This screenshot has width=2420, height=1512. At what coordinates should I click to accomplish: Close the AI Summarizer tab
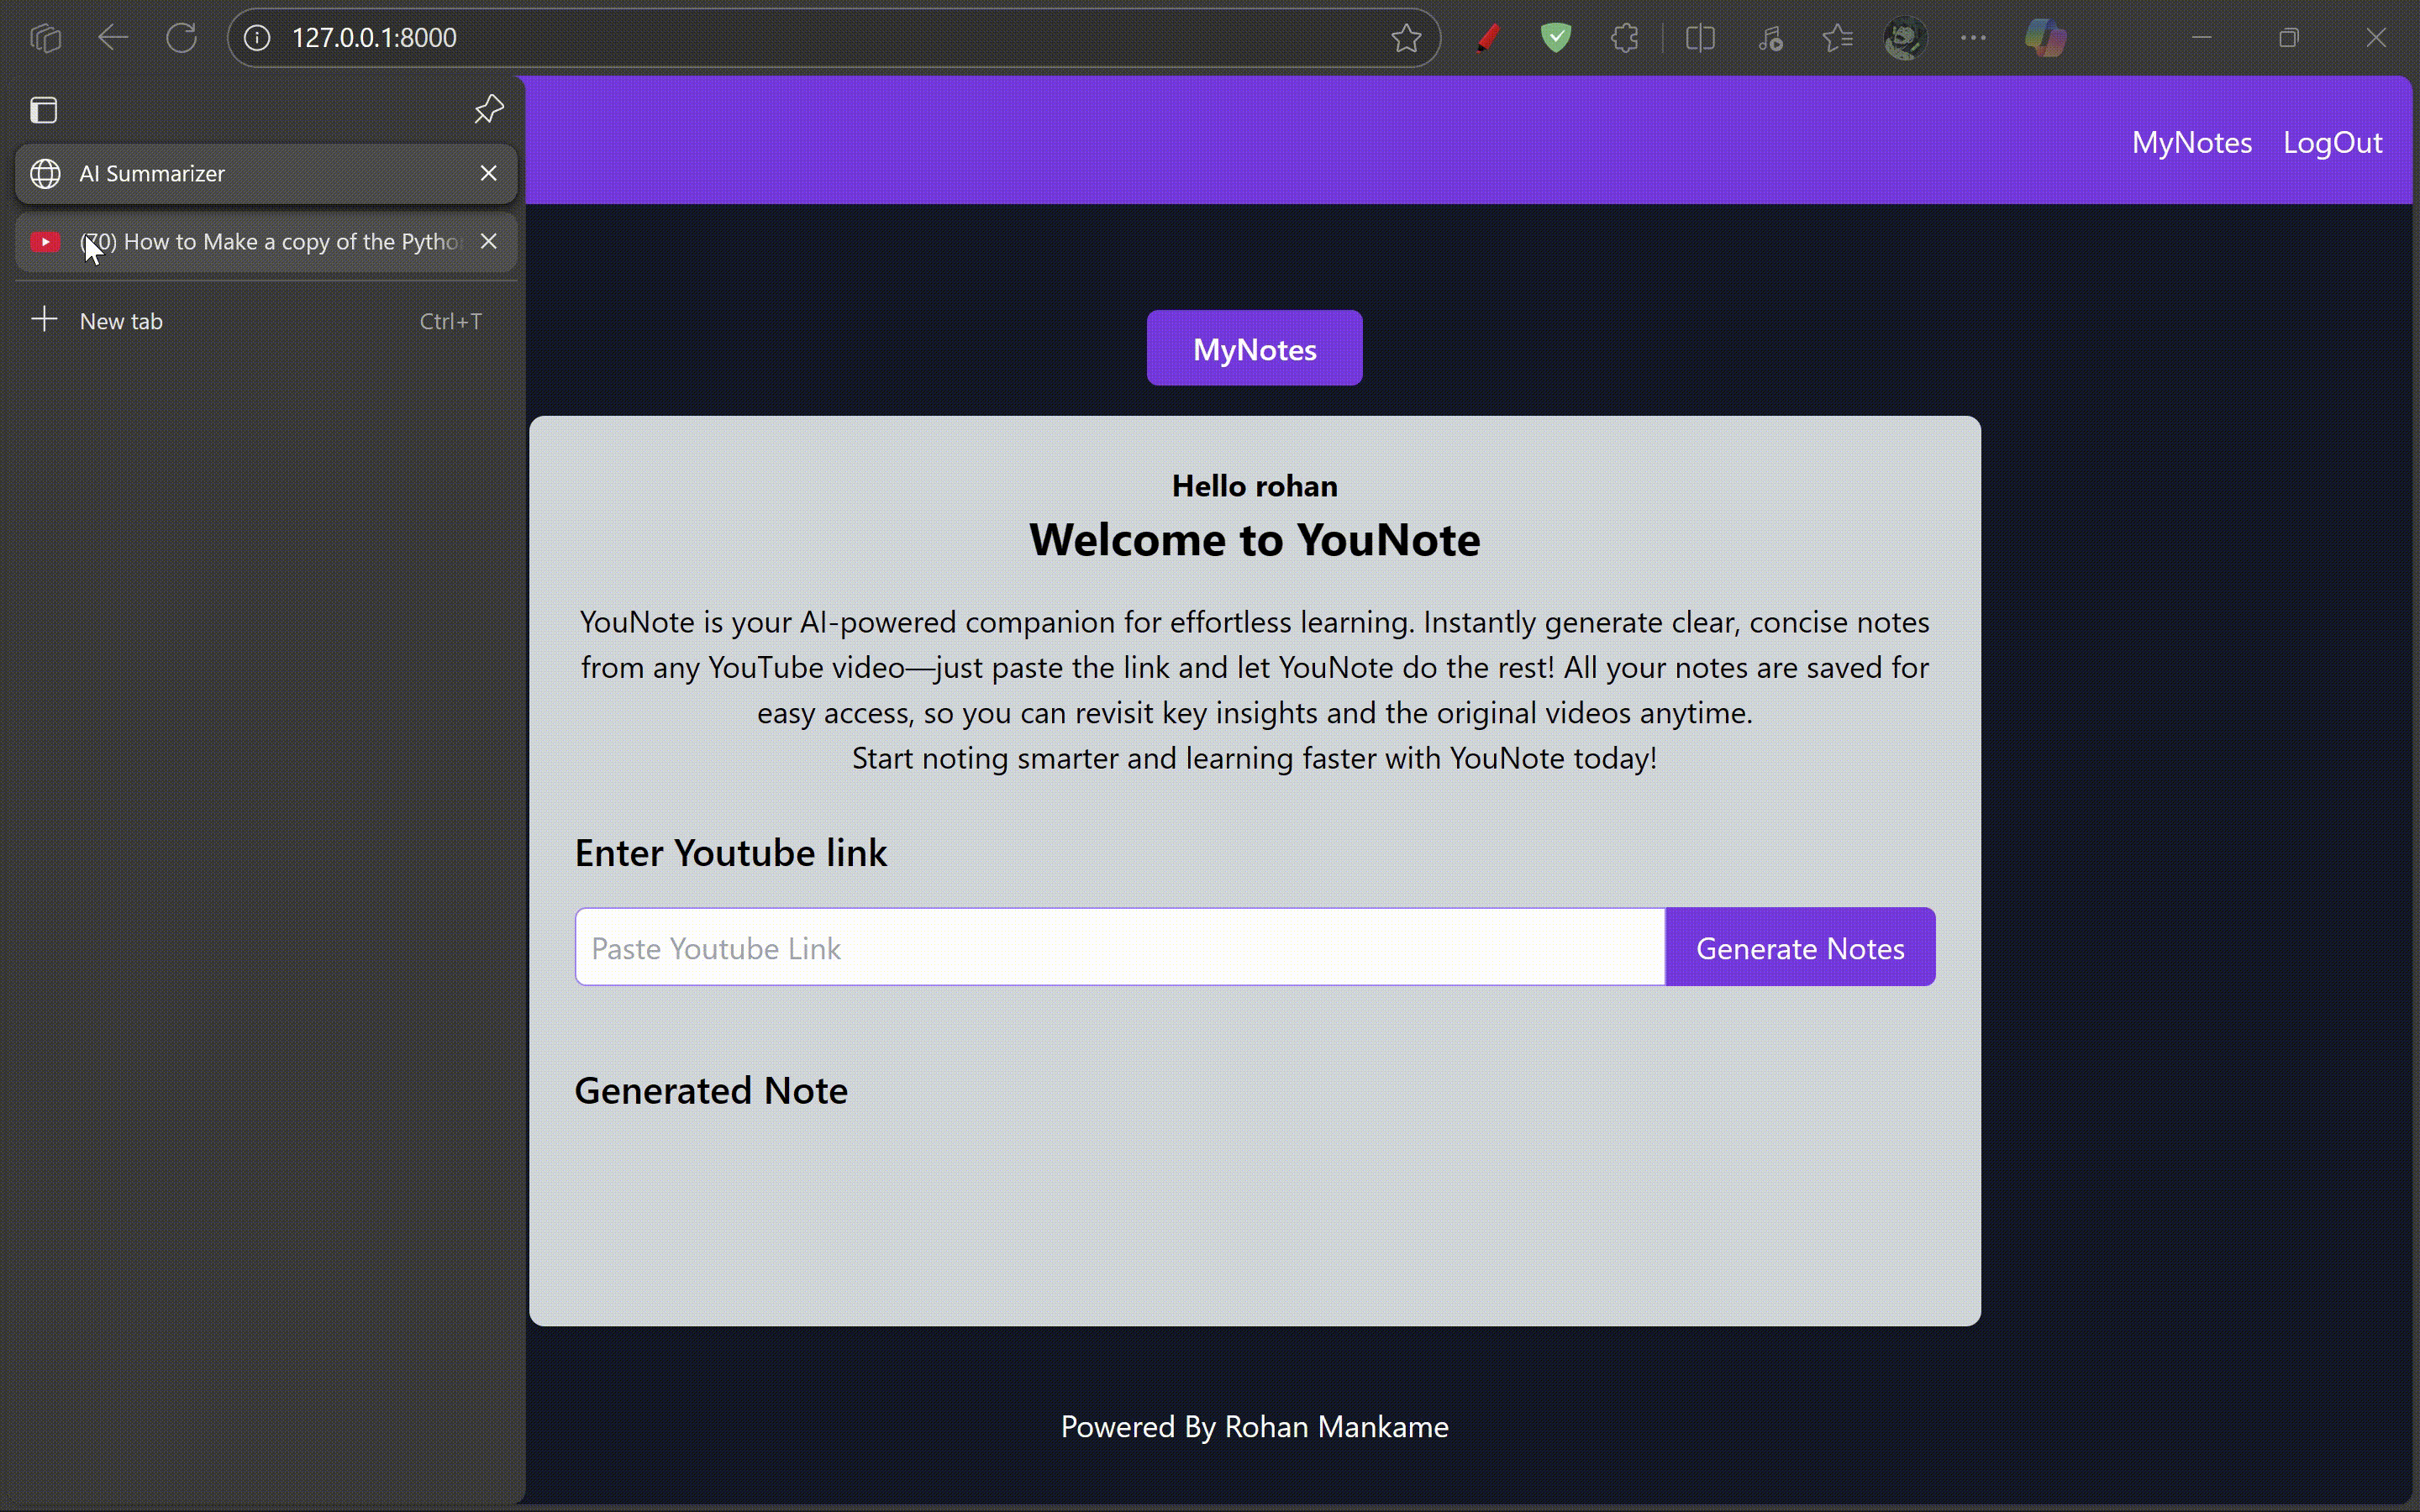click(x=488, y=174)
